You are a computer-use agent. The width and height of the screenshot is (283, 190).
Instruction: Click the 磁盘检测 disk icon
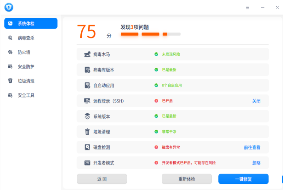87,147
